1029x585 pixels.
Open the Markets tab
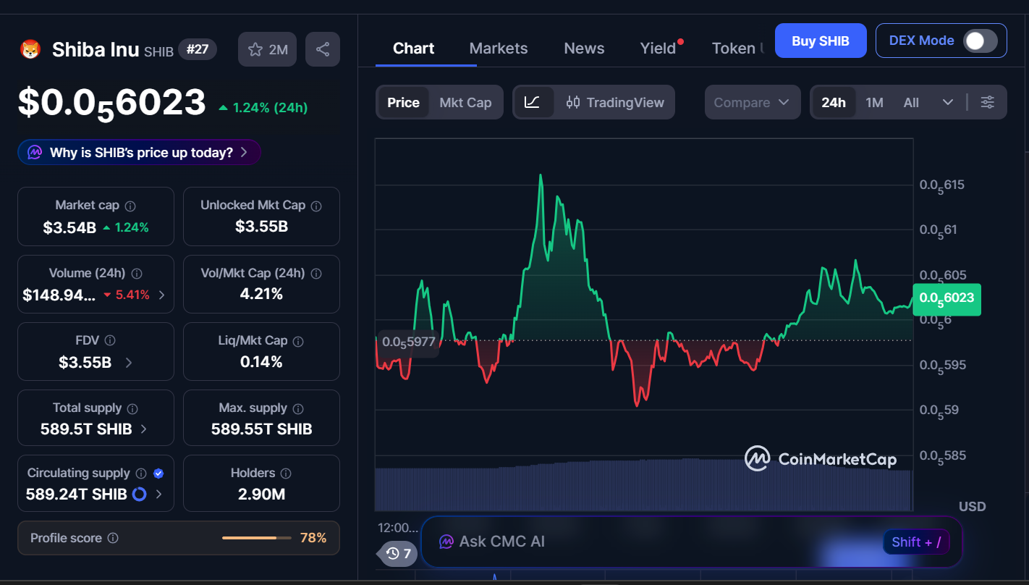tap(499, 49)
